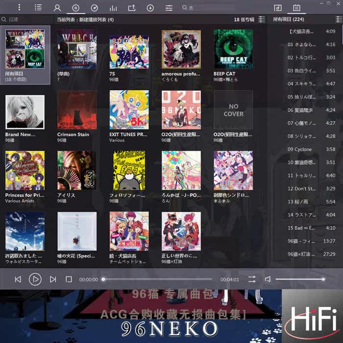Open the artist person icon view
Screen dimensions: 343x343
point(57,8)
